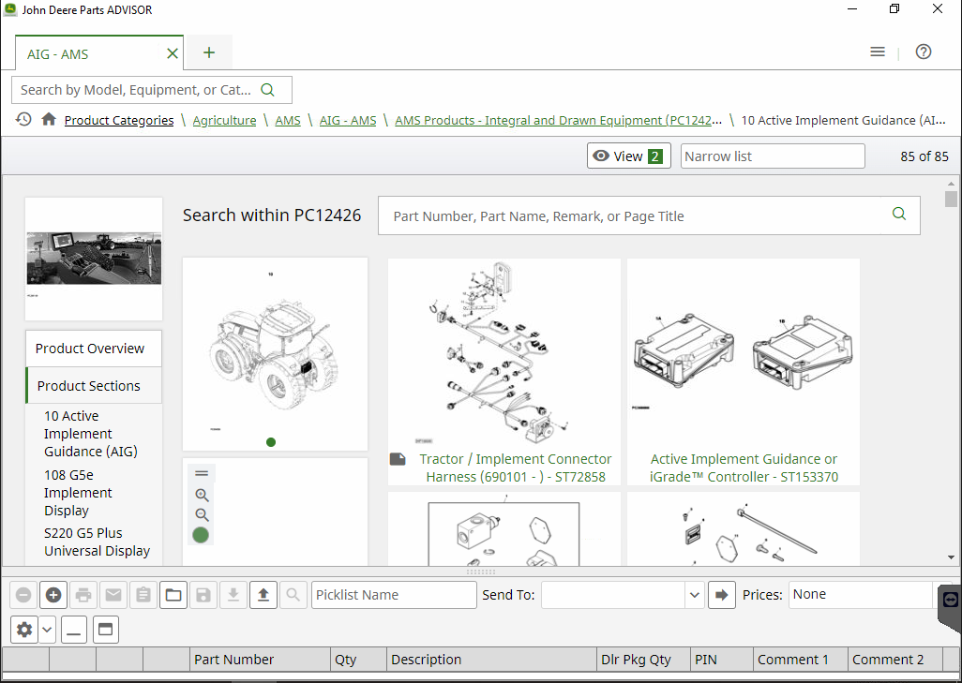Viewport: 962px width, 683px height.
Task: Open the hamburger menu at top right
Action: [878, 52]
